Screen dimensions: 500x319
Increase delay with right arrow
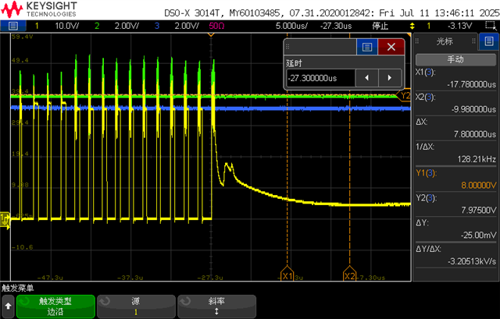click(x=390, y=78)
